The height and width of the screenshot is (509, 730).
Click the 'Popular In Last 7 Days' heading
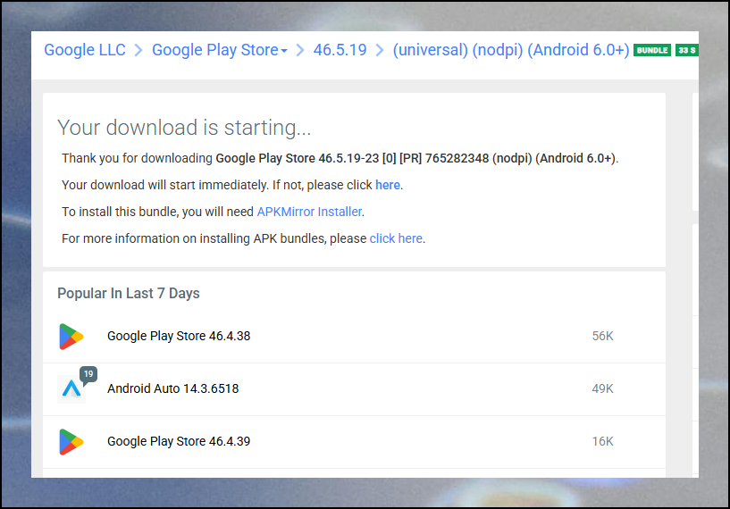(129, 293)
